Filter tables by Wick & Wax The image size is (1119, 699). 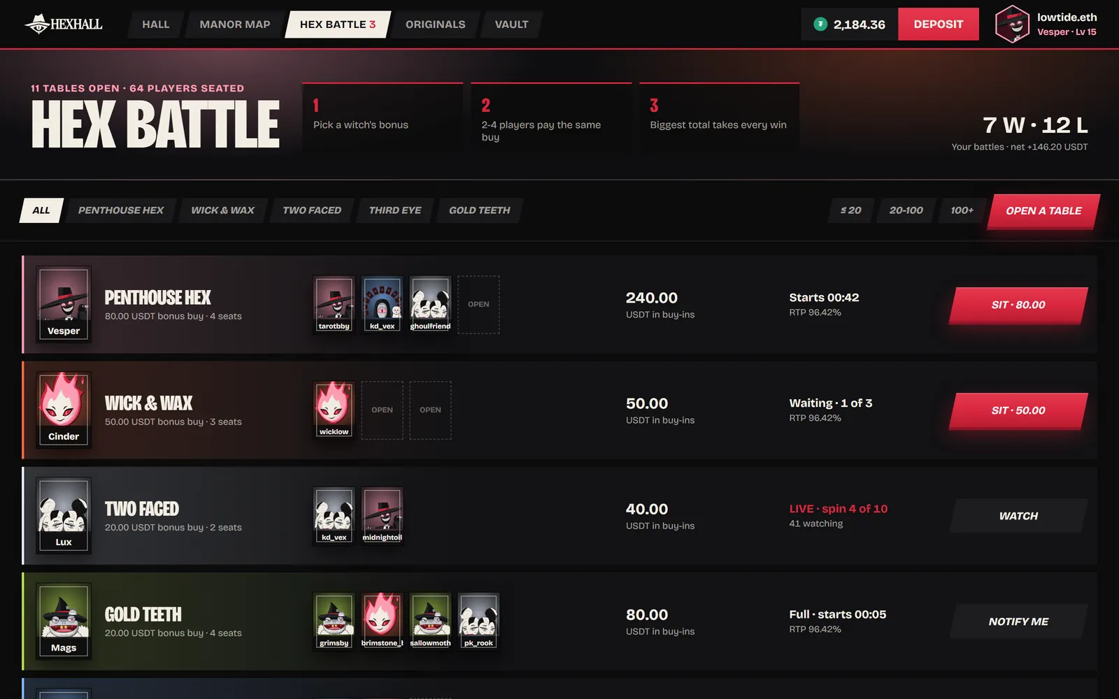223,210
